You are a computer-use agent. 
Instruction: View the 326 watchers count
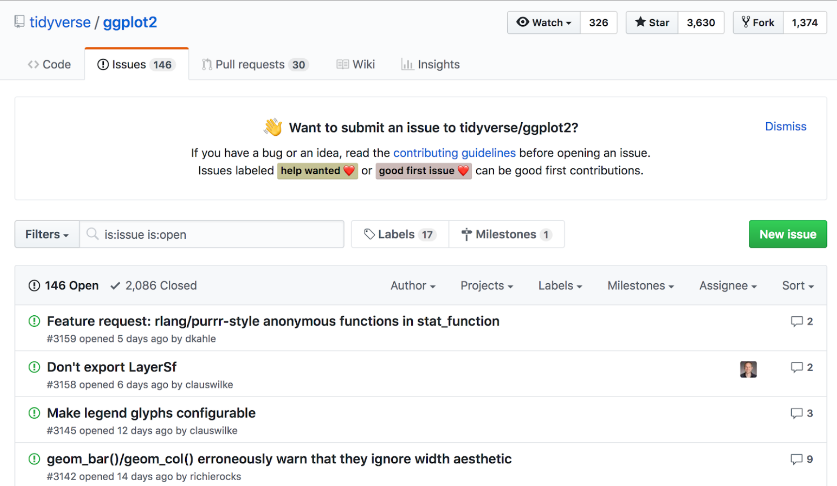[598, 23]
